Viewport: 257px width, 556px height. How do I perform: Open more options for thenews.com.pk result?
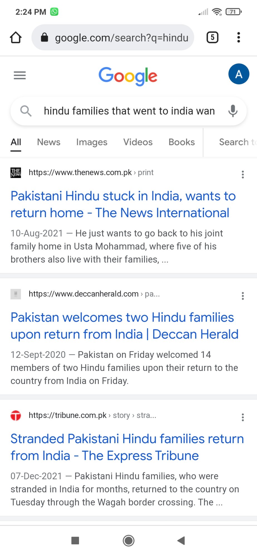(x=243, y=175)
